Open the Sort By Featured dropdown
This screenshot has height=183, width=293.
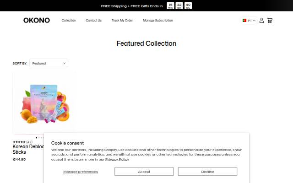(x=49, y=63)
